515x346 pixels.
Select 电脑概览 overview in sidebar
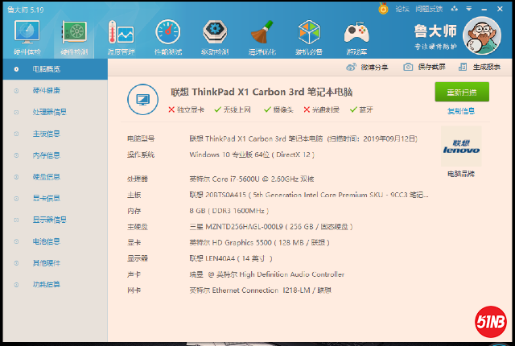[46, 69]
